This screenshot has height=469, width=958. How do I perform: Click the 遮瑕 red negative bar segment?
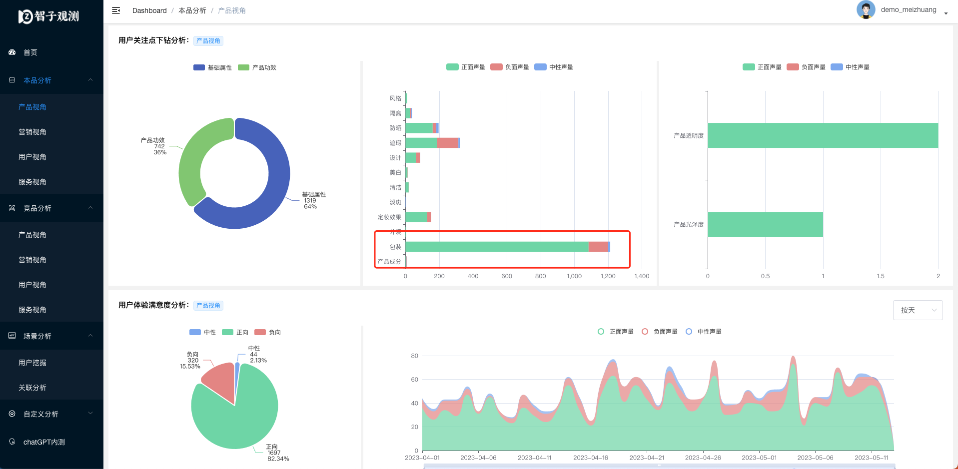click(x=448, y=143)
